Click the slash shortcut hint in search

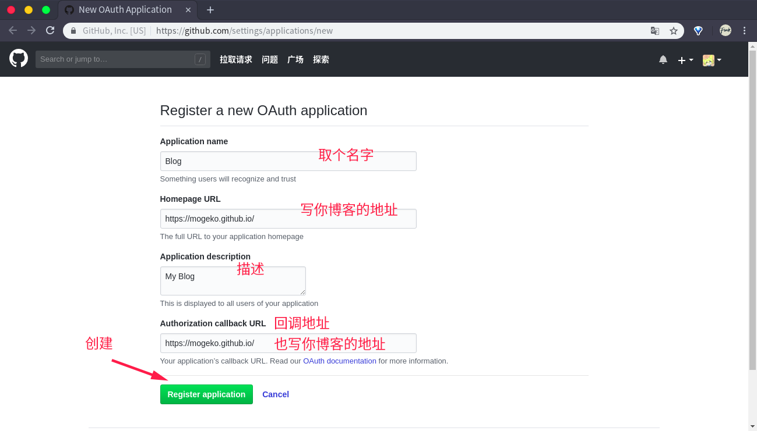pos(200,59)
